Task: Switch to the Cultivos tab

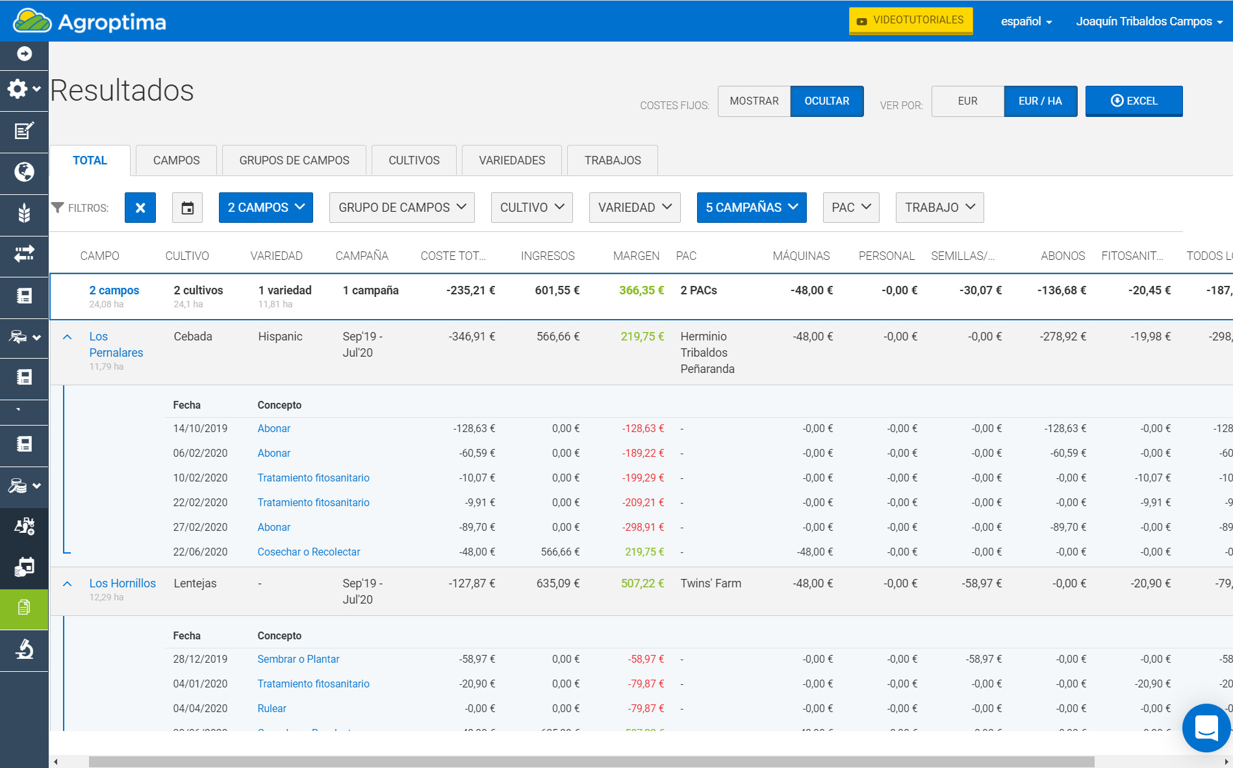Action: 414,160
